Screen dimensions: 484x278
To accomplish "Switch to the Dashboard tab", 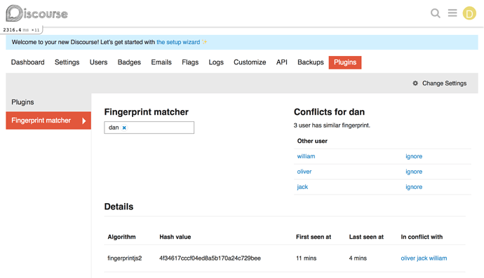I will pos(28,62).
